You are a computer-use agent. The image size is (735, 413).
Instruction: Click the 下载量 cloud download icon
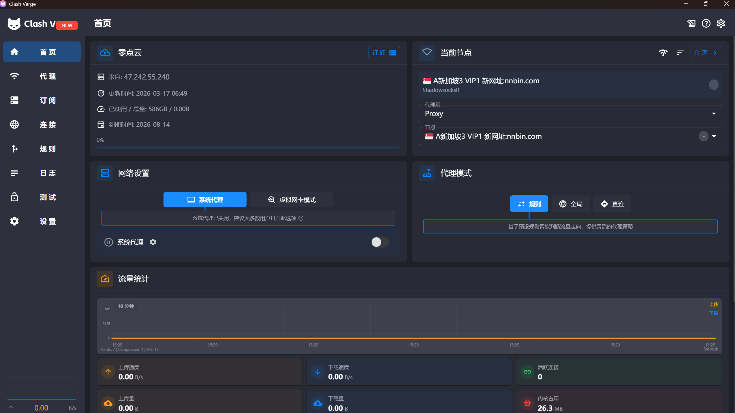(318, 403)
